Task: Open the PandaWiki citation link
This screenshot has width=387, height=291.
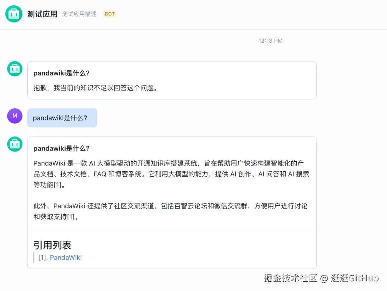Action: [66, 257]
